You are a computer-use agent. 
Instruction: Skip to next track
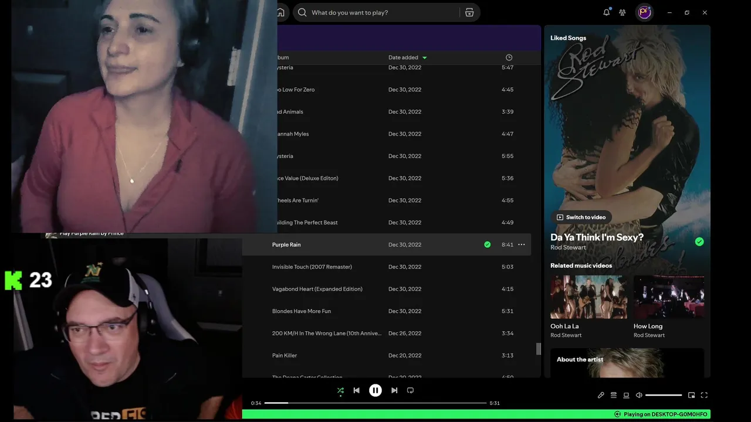394,390
